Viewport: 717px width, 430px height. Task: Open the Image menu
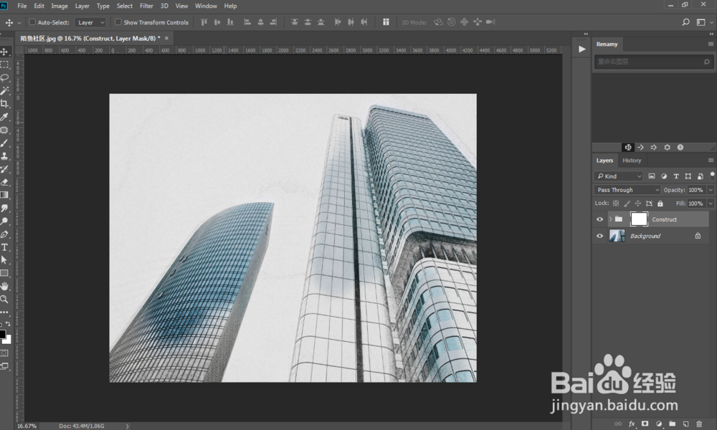click(60, 6)
